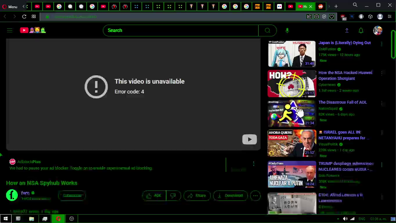Open the volume control in tray
This screenshot has width=396, height=223.
pos(345,219)
